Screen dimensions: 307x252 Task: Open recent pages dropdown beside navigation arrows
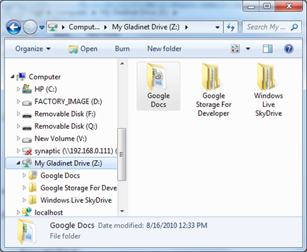point(42,28)
